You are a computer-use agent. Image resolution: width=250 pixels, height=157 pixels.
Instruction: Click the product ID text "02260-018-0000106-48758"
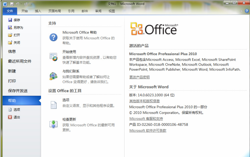tap(165, 125)
